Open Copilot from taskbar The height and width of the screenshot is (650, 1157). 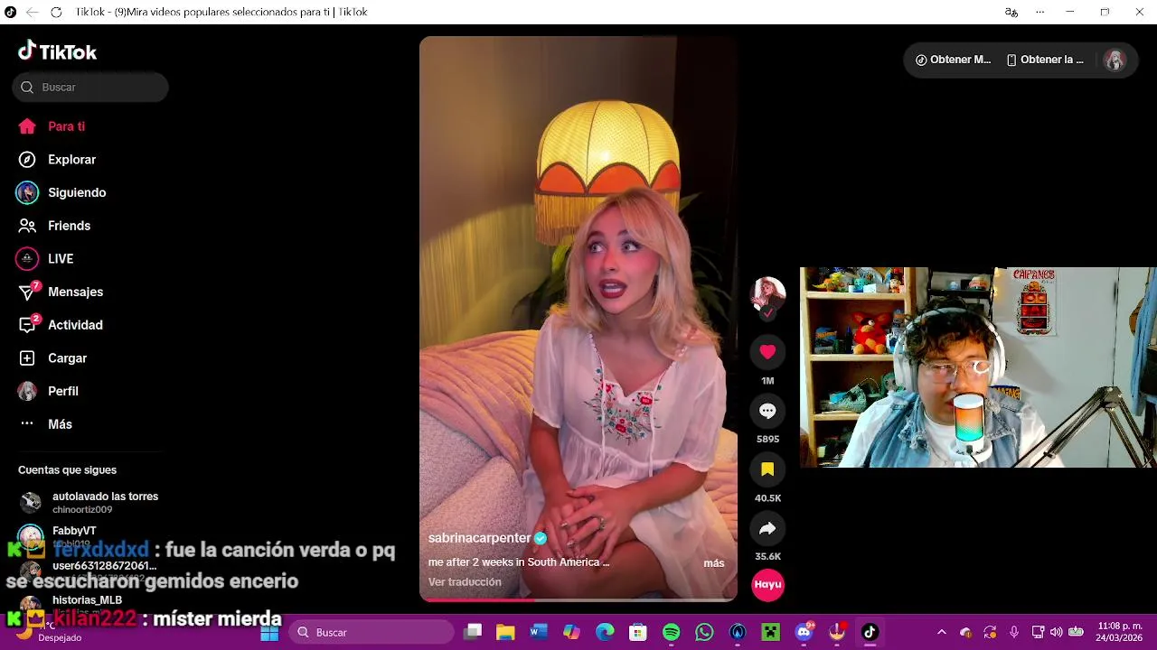[x=572, y=633]
